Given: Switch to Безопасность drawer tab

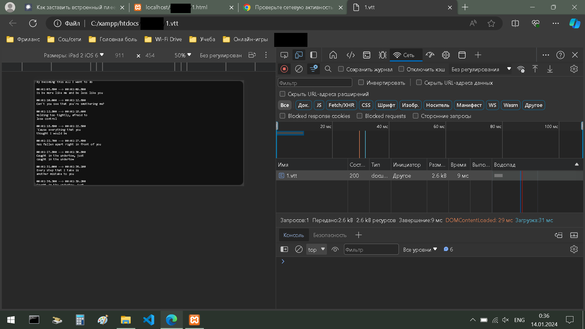Looking at the screenshot, I should [x=330, y=235].
